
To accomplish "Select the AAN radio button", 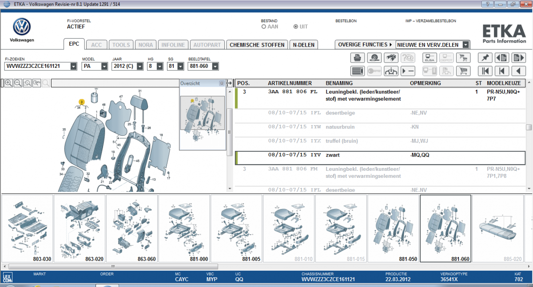I will click(264, 27).
